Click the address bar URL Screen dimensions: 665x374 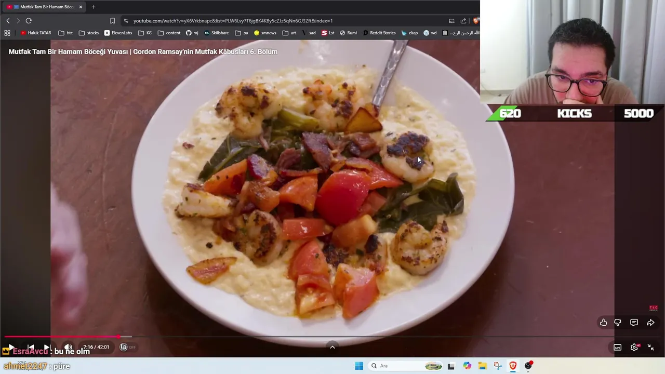click(233, 21)
